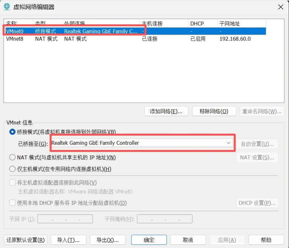Open NAT 设置(S)... button
This screenshot has height=248, width=289.
coord(257,157)
